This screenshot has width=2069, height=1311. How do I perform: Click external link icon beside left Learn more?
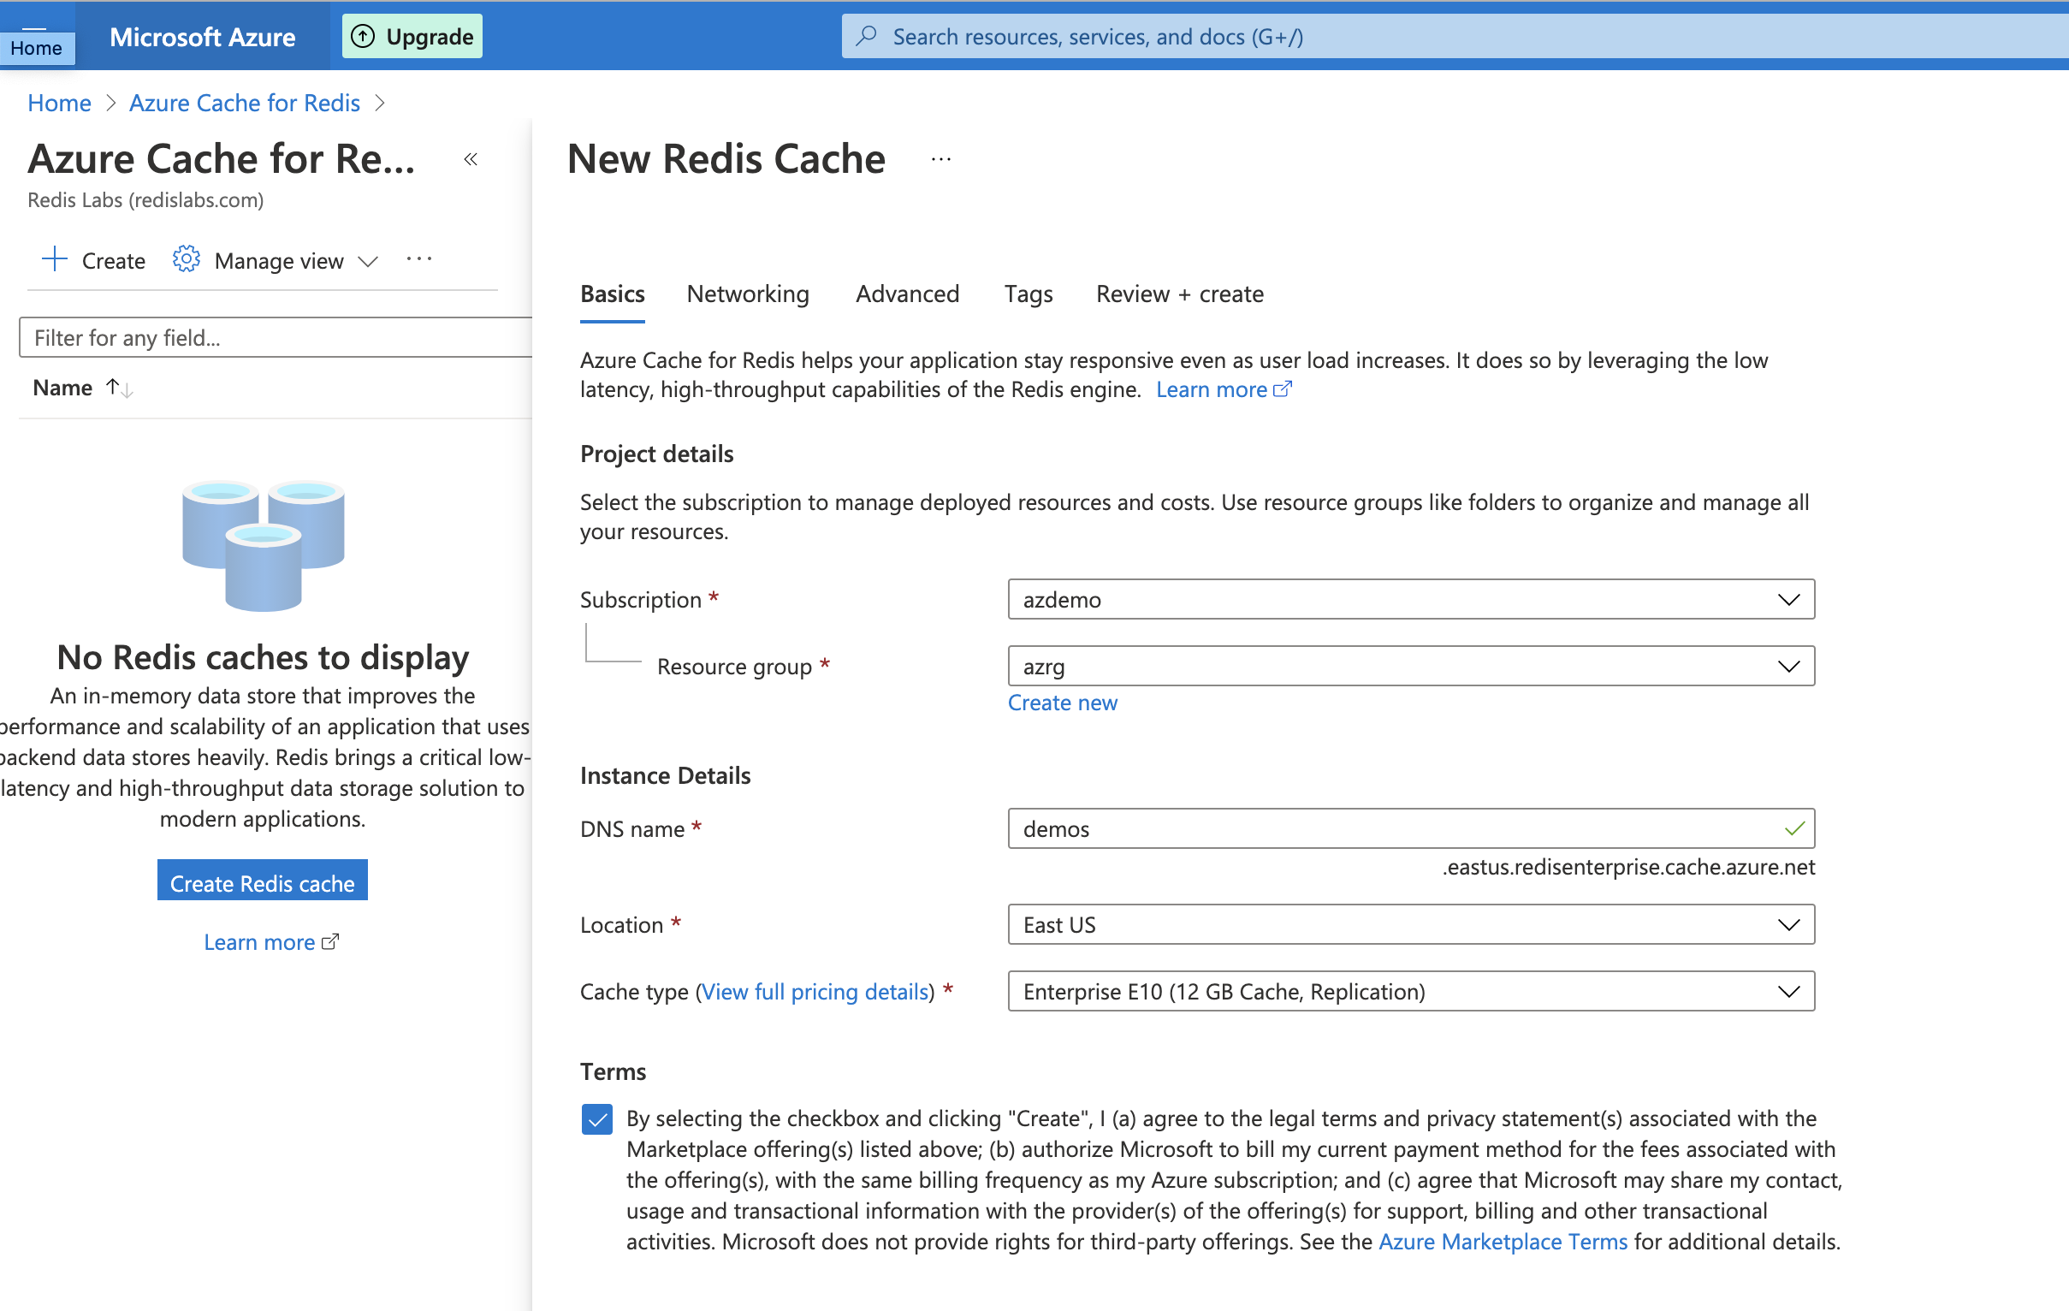tap(331, 941)
